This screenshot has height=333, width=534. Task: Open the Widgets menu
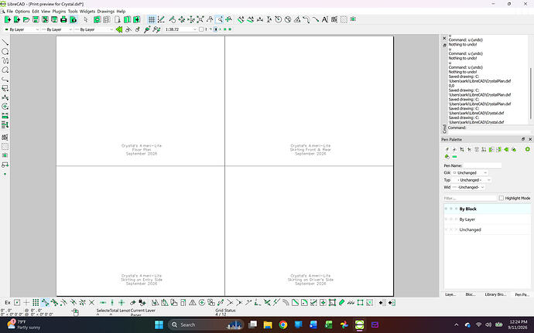[x=87, y=12]
